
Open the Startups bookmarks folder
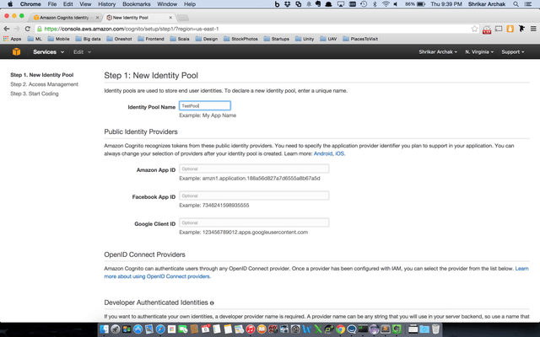coord(277,39)
